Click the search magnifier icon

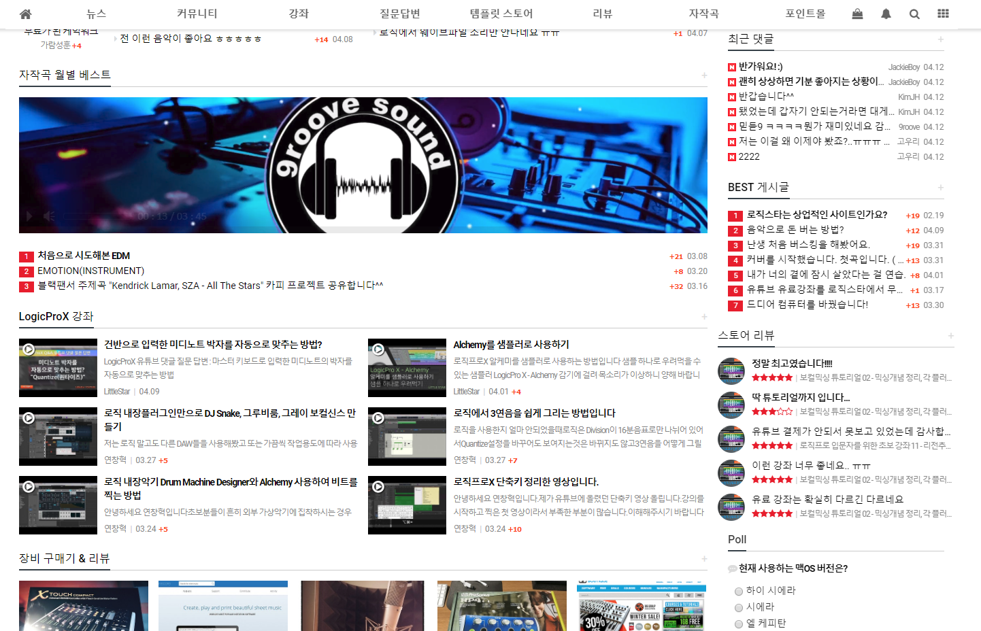(914, 14)
